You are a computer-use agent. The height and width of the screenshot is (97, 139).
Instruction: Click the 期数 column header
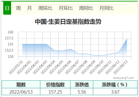click(x=21, y=84)
